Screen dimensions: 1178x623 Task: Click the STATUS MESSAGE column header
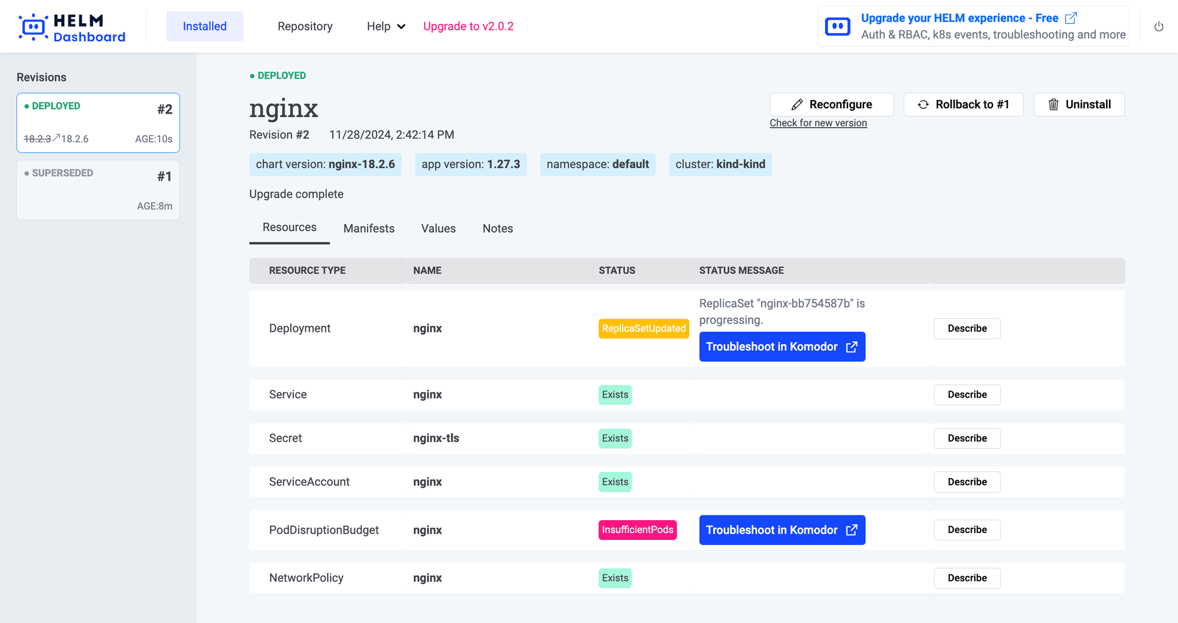pos(742,271)
